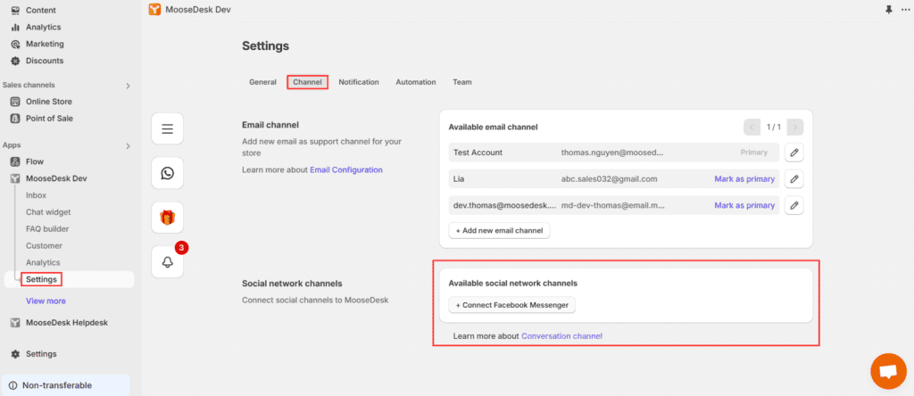Click the Online Store icon
This screenshot has width=914, height=396.
pos(16,102)
